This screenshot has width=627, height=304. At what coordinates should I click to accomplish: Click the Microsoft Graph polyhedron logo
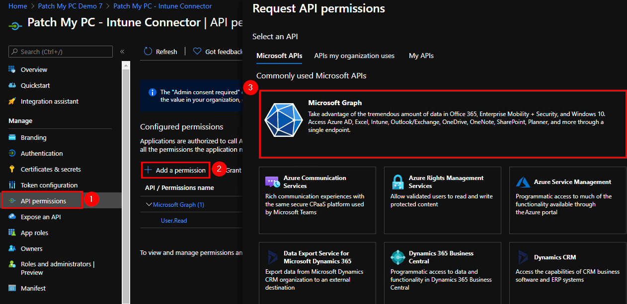283,120
